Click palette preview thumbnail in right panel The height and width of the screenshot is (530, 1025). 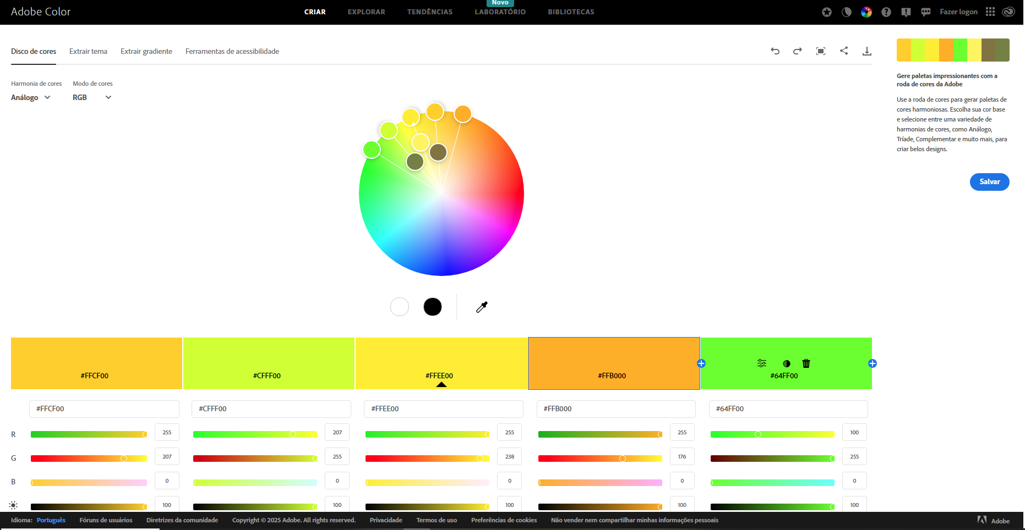(x=953, y=50)
